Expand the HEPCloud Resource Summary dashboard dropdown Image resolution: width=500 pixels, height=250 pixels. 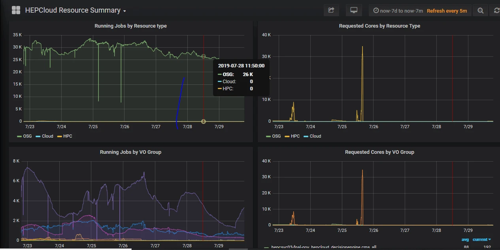coord(75,10)
